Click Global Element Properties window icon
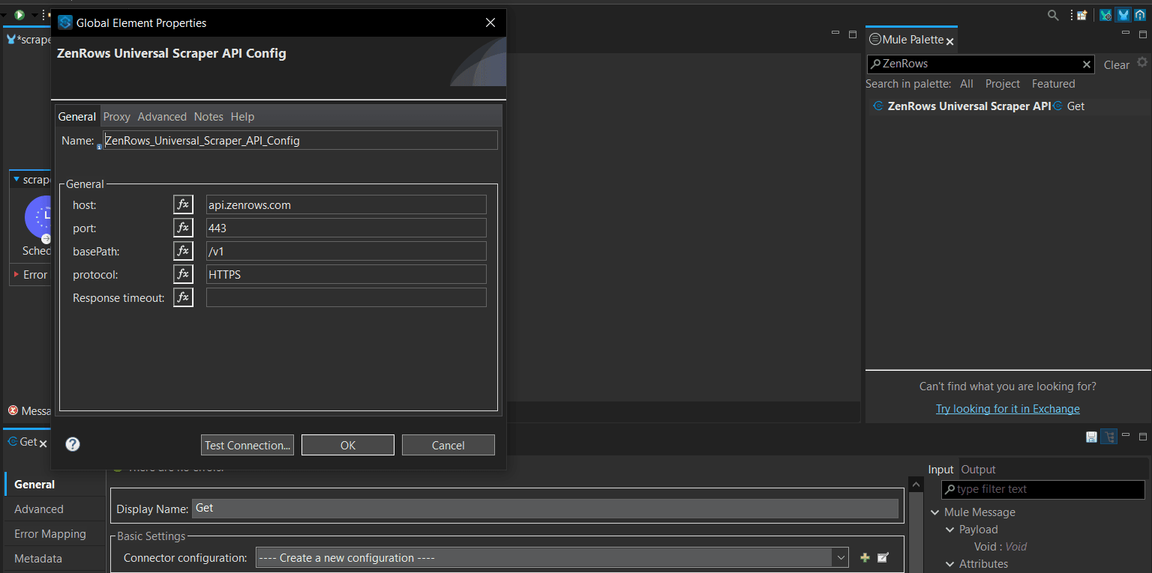Screen dimensions: 1152x573 click(65, 22)
